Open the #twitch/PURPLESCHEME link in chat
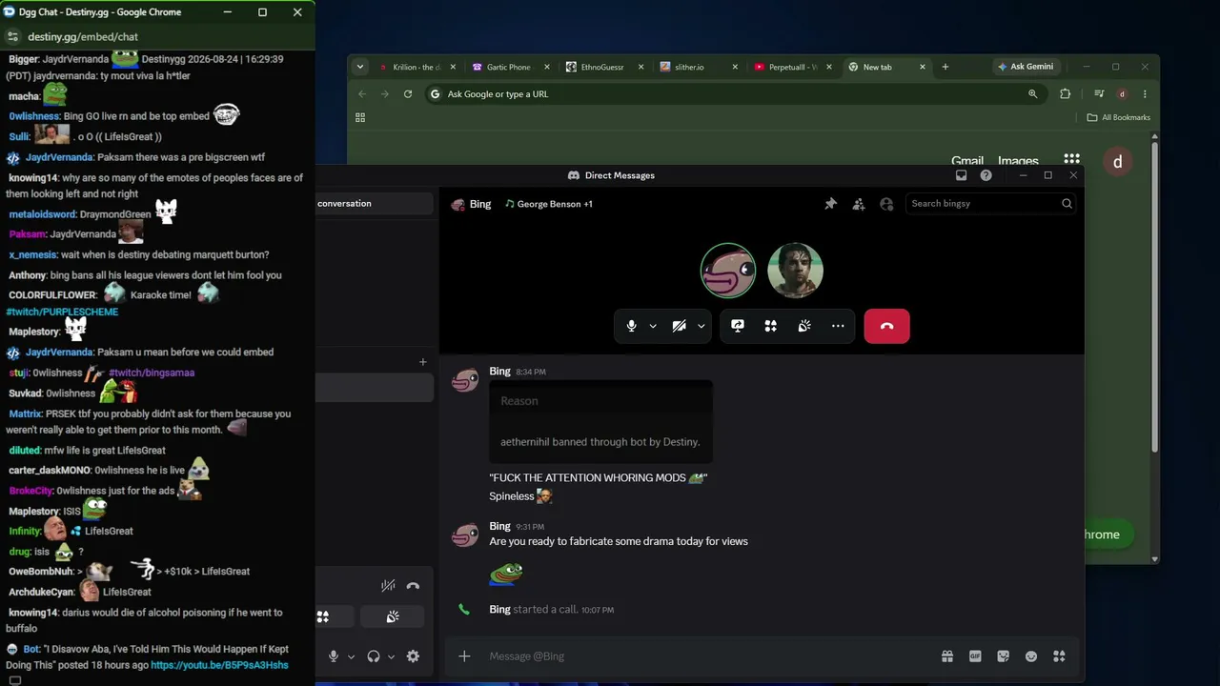This screenshot has height=686, width=1220. coord(62,312)
